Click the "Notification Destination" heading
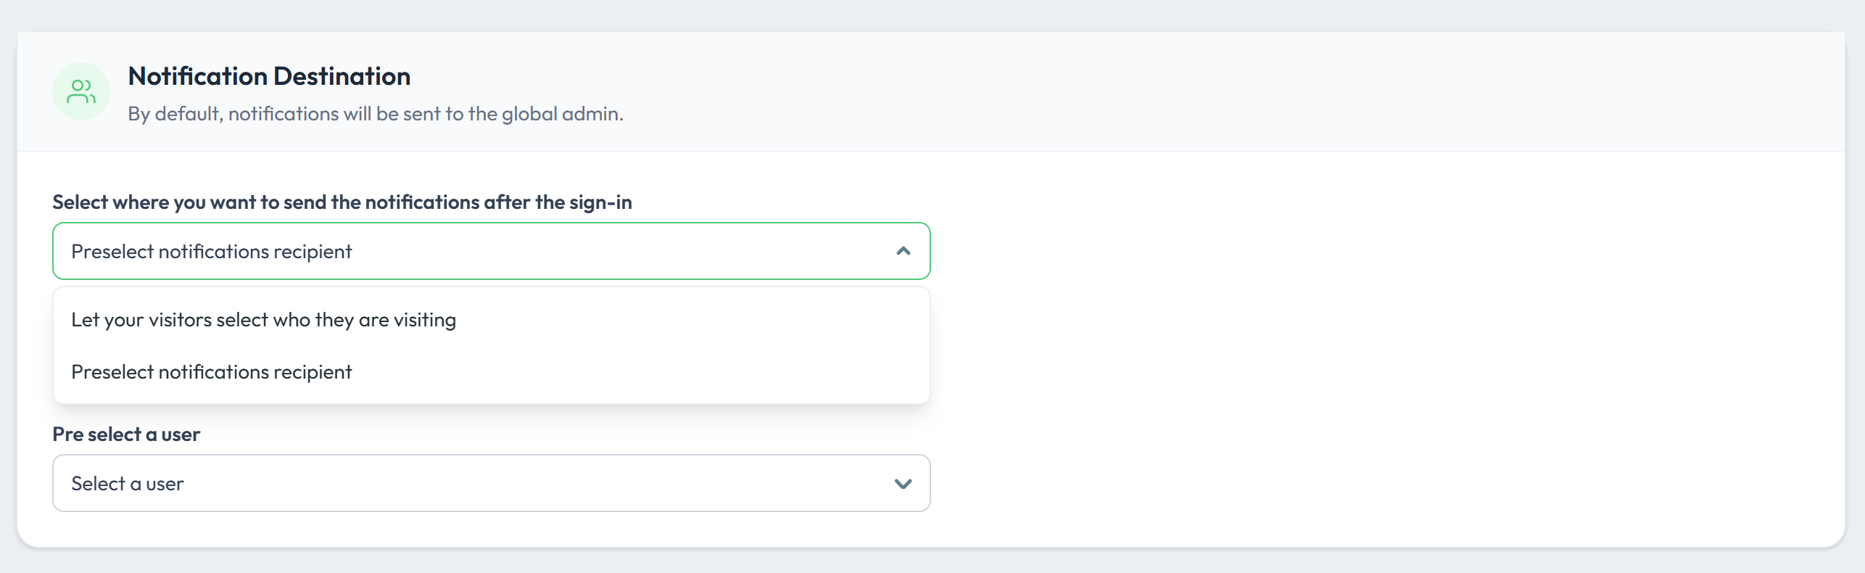1865x573 pixels. [x=269, y=76]
